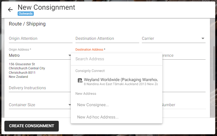This screenshot has width=217, height=136.
Task: Click the Outwards badge
Action: point(26,13)
